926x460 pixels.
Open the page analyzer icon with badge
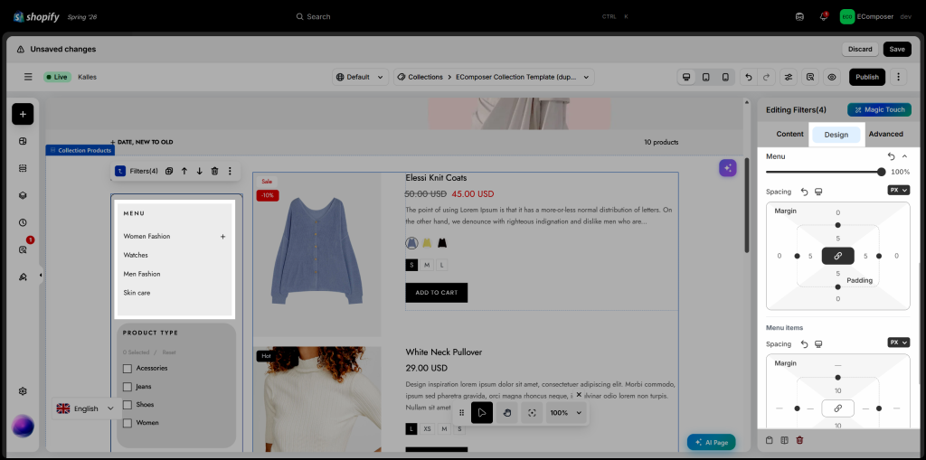point(23,249)
